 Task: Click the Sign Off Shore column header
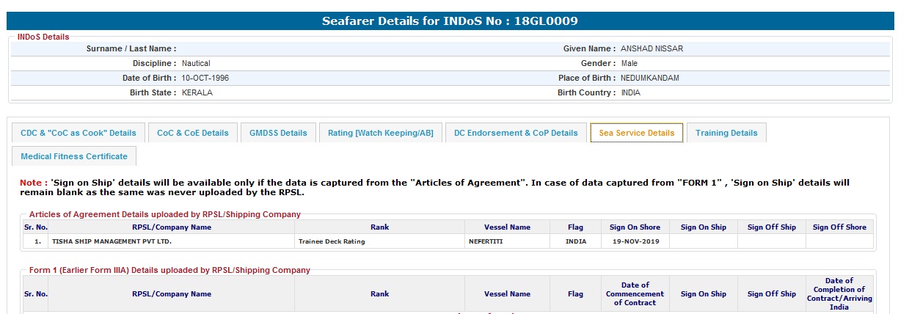coord(839,227)
